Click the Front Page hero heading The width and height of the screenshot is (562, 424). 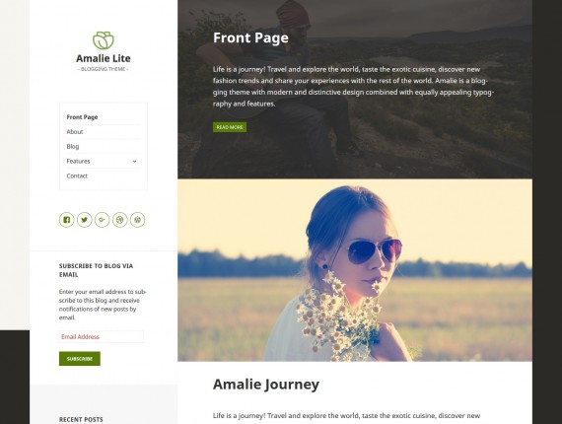[x=250, y=38]
